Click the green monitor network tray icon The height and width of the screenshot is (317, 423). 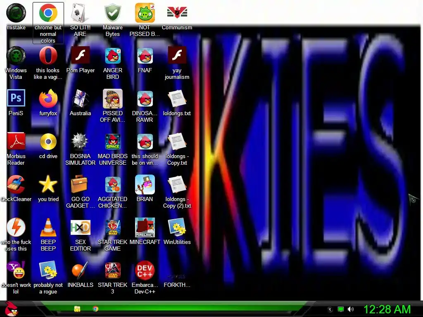click(x=341, y=309)
